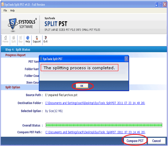Click the source path E:\repaired files\archive.pst

[x=61, y=95]
